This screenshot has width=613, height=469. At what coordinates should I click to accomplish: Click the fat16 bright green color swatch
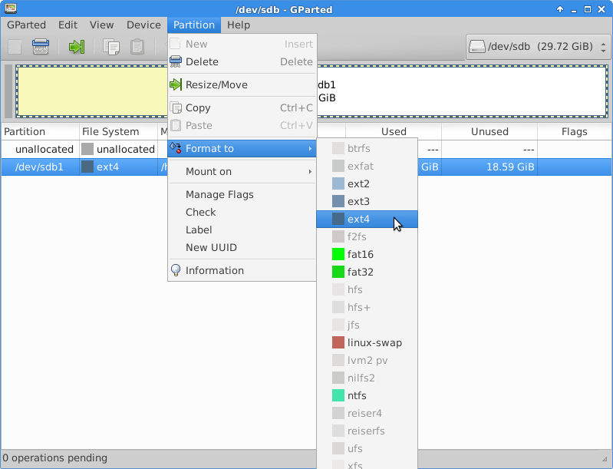point(338,254)
